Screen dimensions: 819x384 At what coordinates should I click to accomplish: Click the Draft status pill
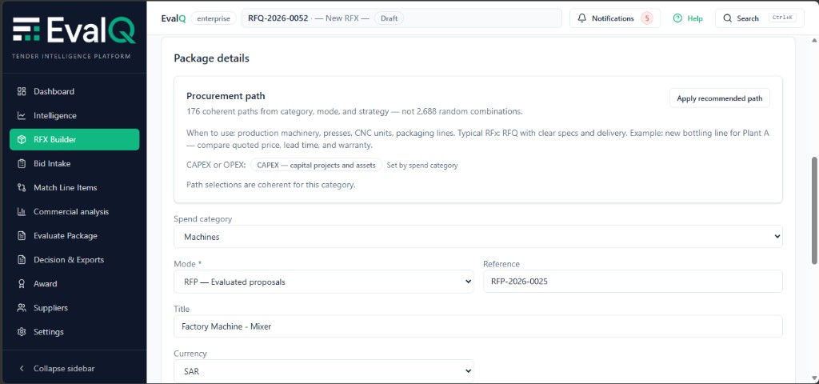pyautogui.click(x=390, y=18)
